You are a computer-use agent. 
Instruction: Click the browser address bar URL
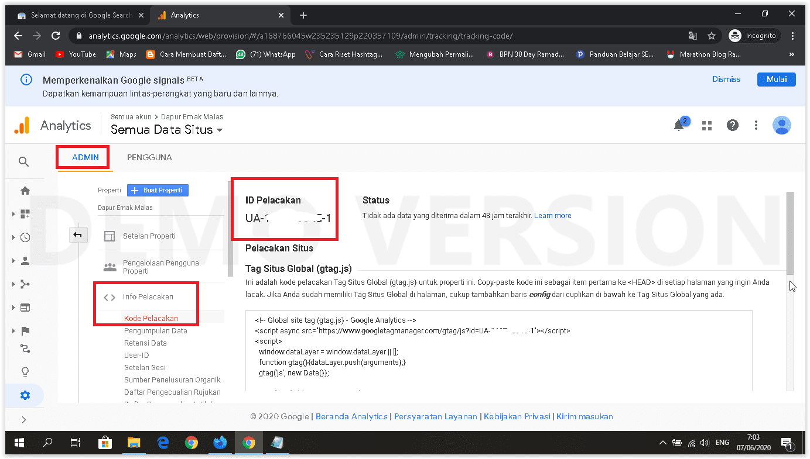pyautogui.click(x=300, y=36)
